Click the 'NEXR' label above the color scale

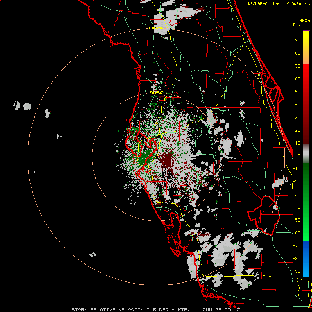(x=305, y=21)
